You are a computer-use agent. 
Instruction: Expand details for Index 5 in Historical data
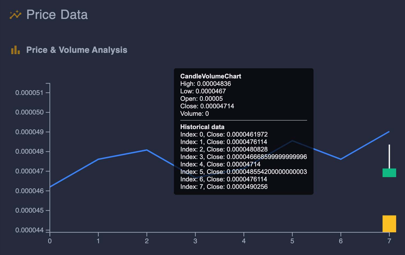click(x=244, y=172)
